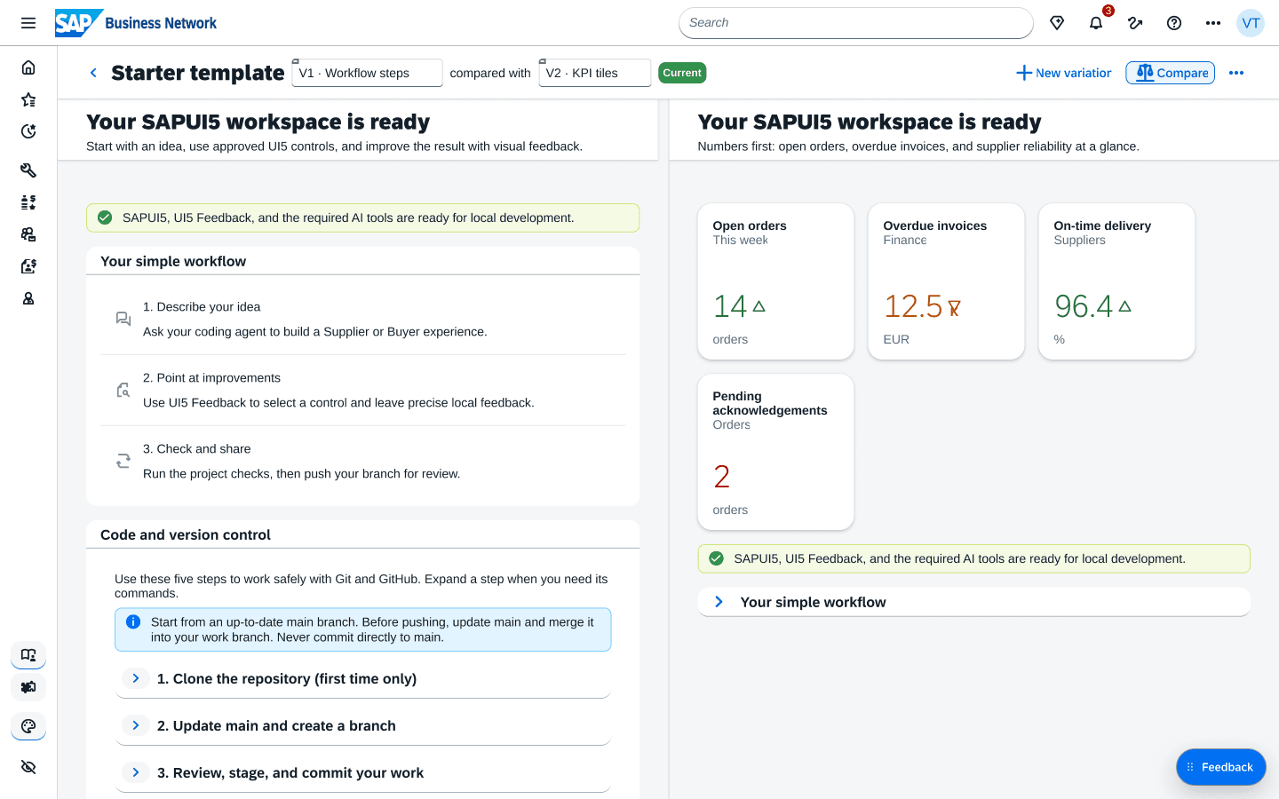Open the theme palette icon
This screenshot has height=799, width=1279.
pyautogui.click(x=28, y=726)
